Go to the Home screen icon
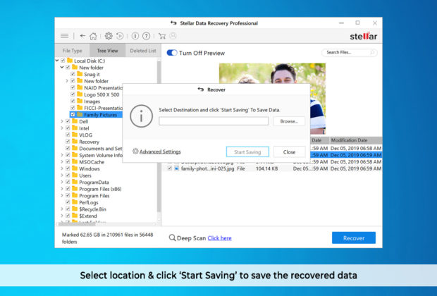Screen dimensions: 437x296 tap(93, 36)
